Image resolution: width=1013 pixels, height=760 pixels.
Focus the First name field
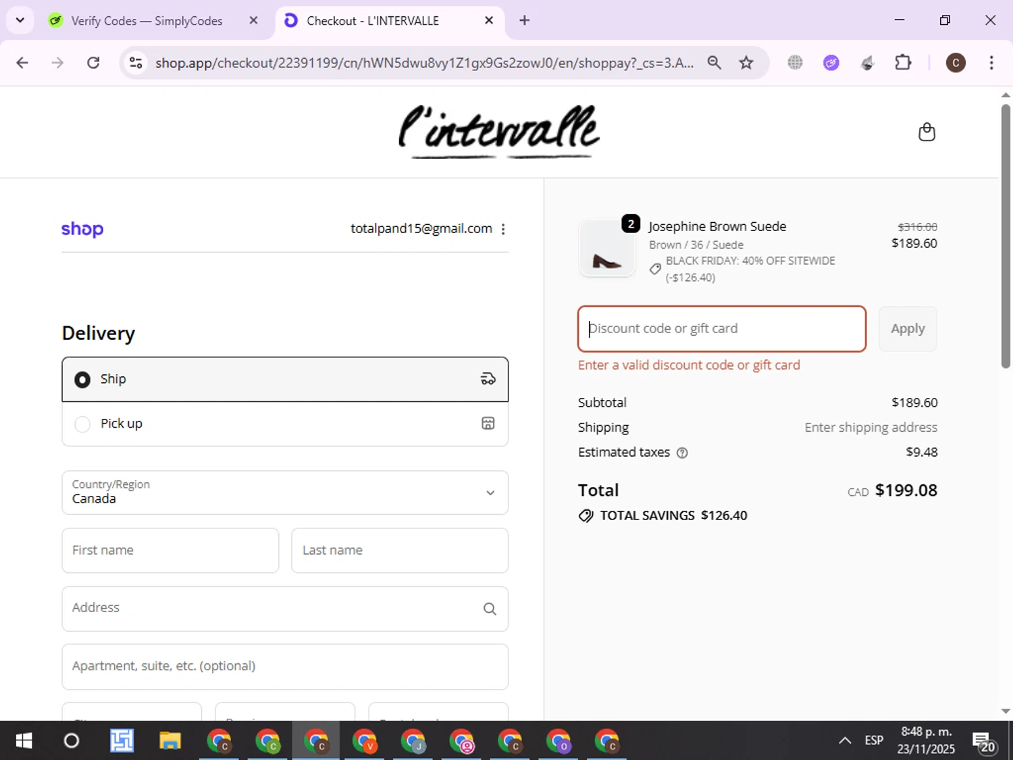point(170,551)
